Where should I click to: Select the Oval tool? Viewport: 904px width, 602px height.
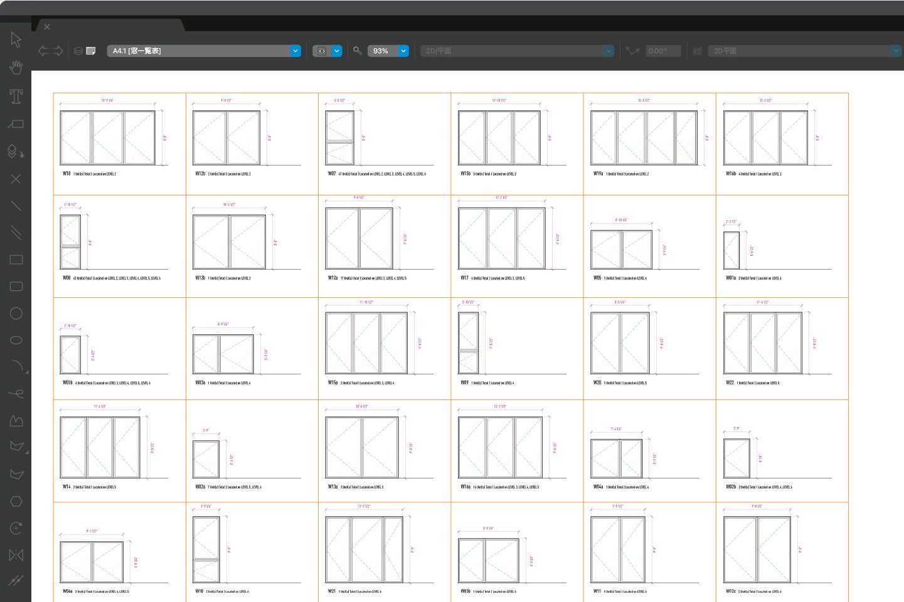[x=16, y=340]
